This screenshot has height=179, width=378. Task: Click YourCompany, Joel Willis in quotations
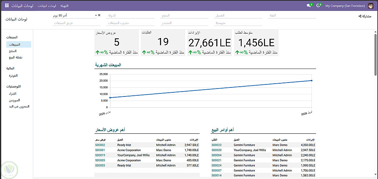click(133, 155)
